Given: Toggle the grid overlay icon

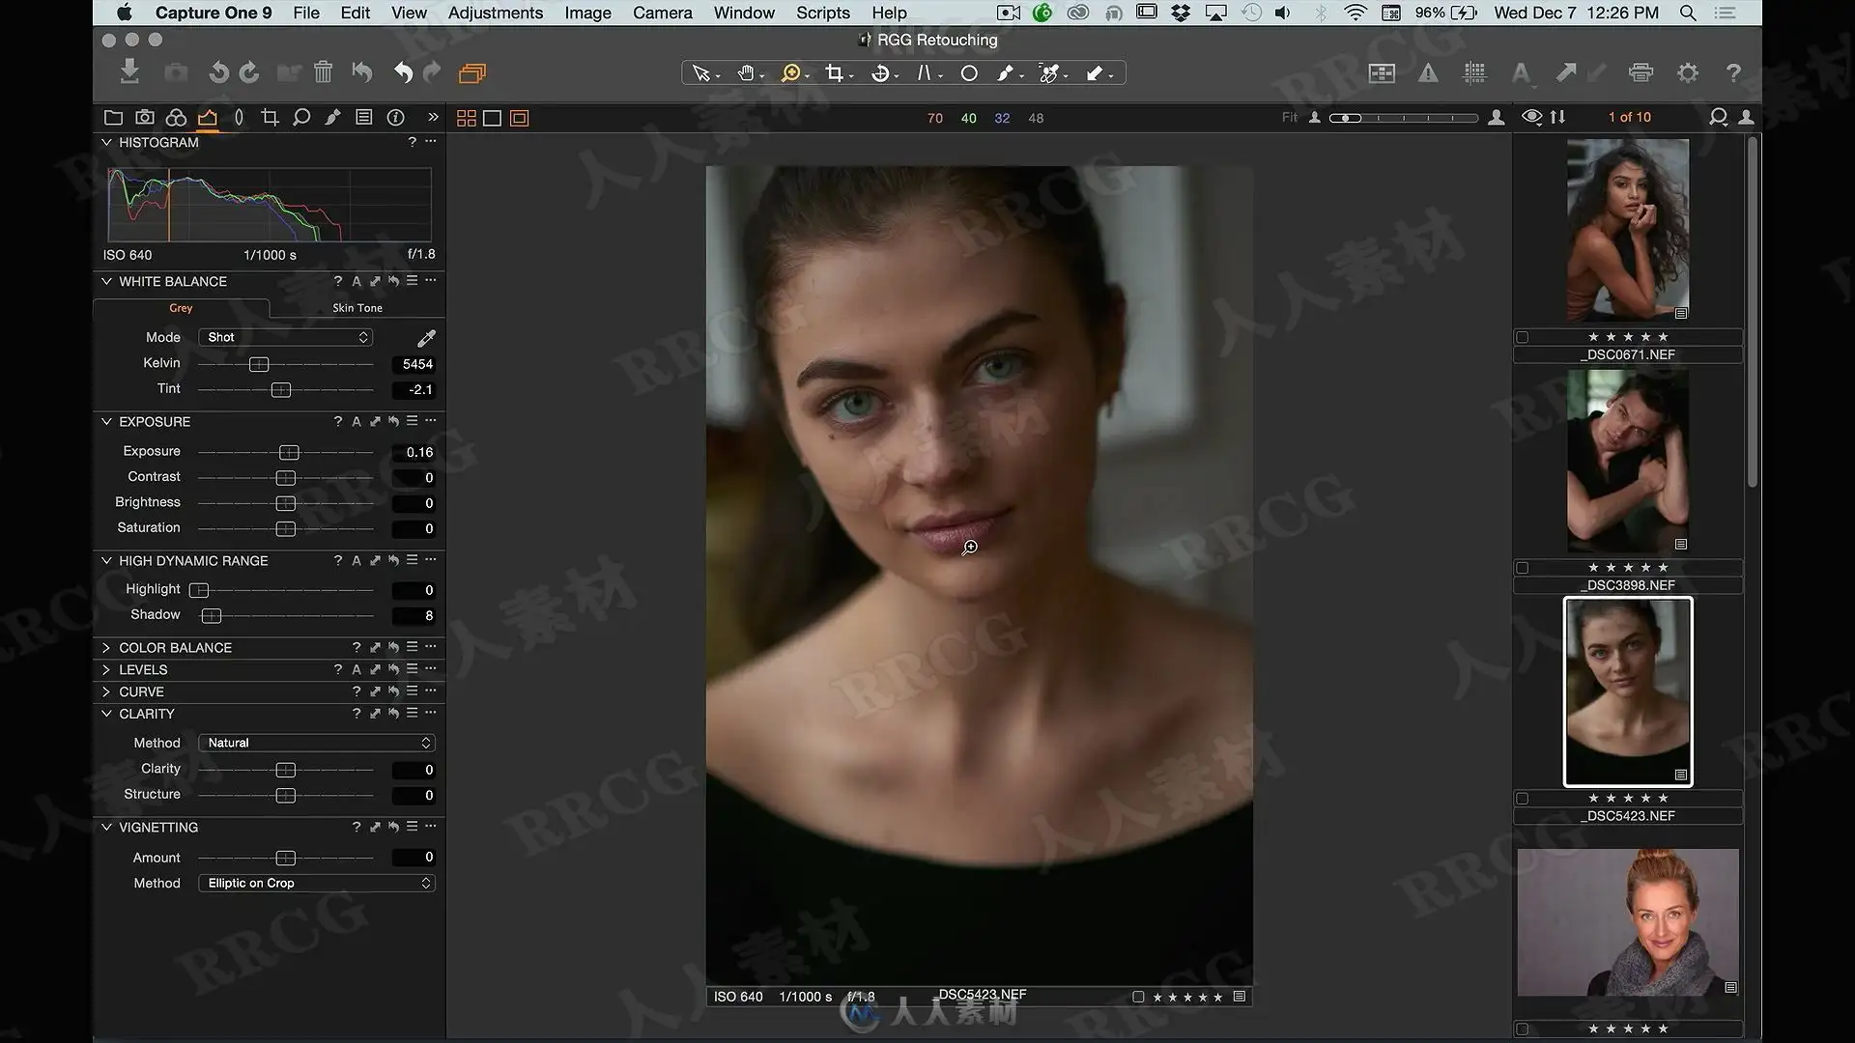Looking at the screenshot, I should tap(1474, 72).
